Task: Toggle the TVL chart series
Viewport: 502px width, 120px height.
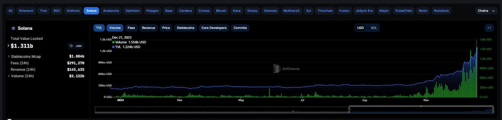Action: tap(99, 28)
